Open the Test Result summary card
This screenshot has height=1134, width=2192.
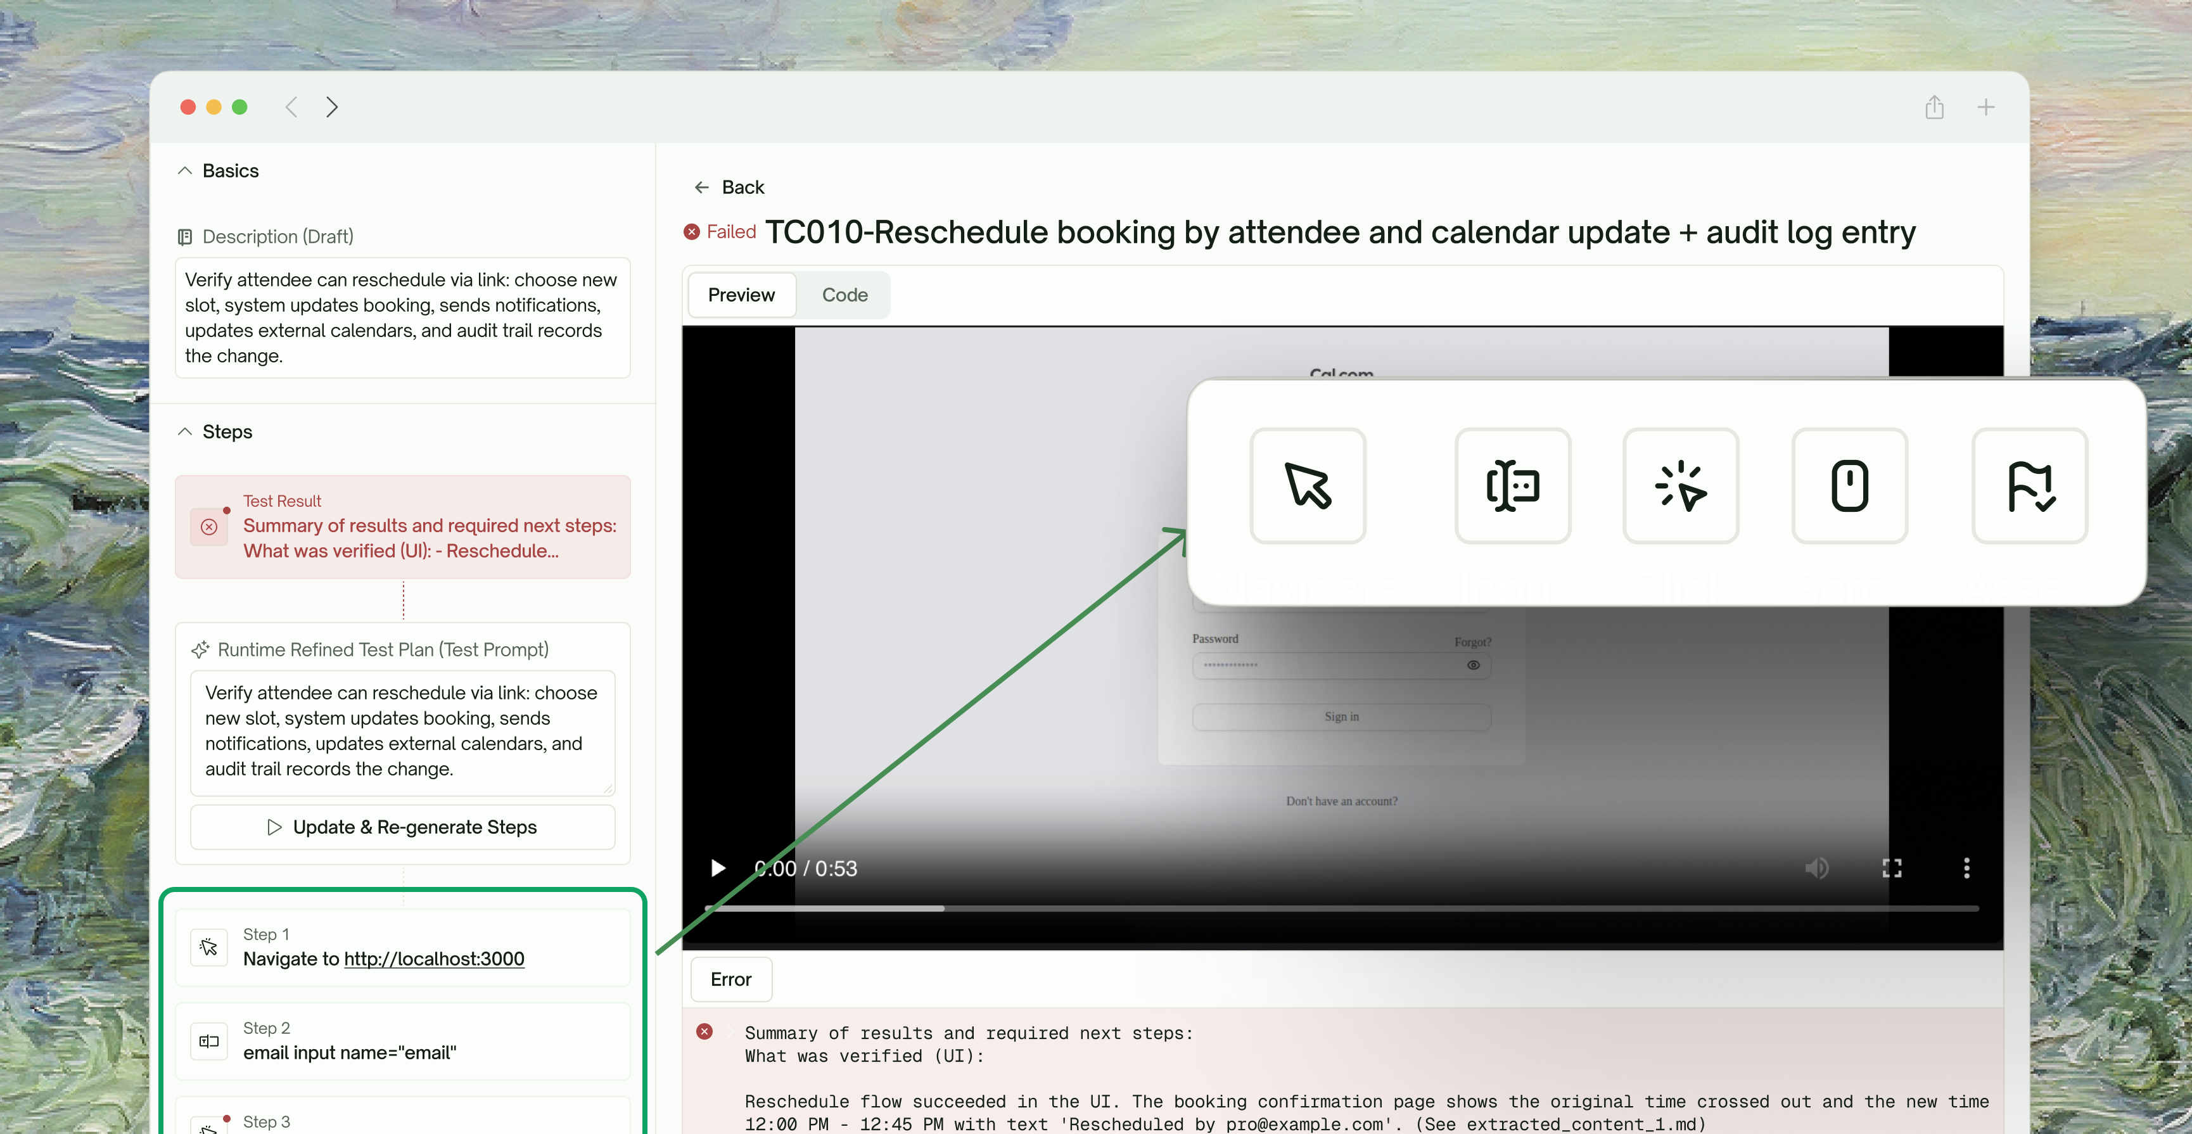click(x=402, y=526)
